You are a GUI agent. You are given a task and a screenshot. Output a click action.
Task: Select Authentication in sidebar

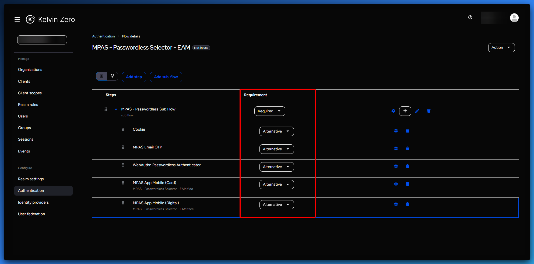click(43, 191)
